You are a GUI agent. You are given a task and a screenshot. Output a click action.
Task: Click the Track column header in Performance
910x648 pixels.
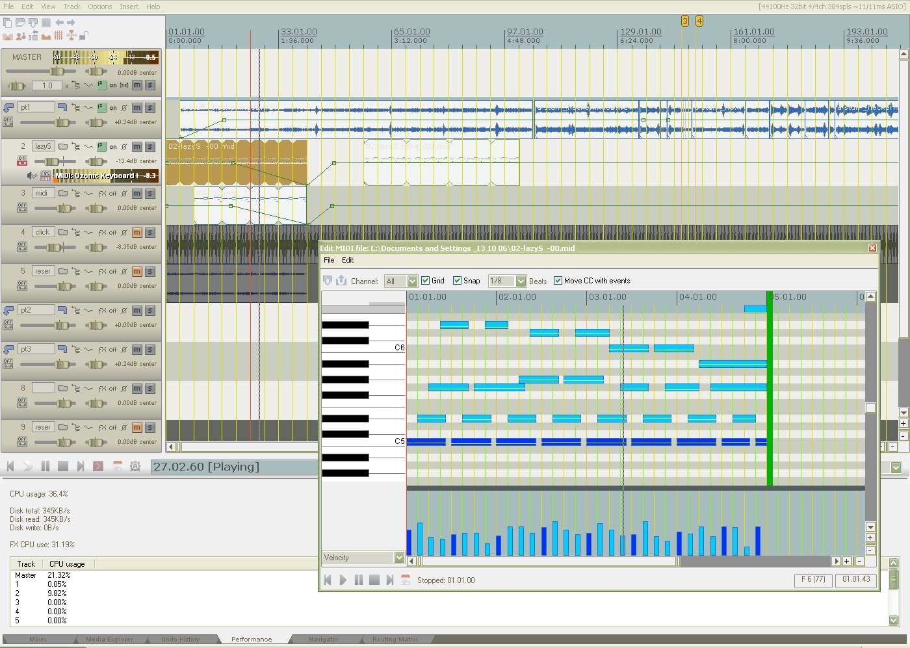26,564
